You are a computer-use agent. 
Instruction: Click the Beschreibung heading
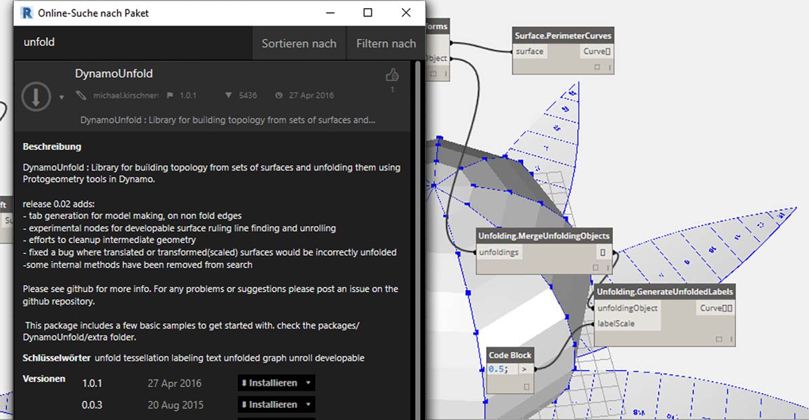tap(52, 146)
